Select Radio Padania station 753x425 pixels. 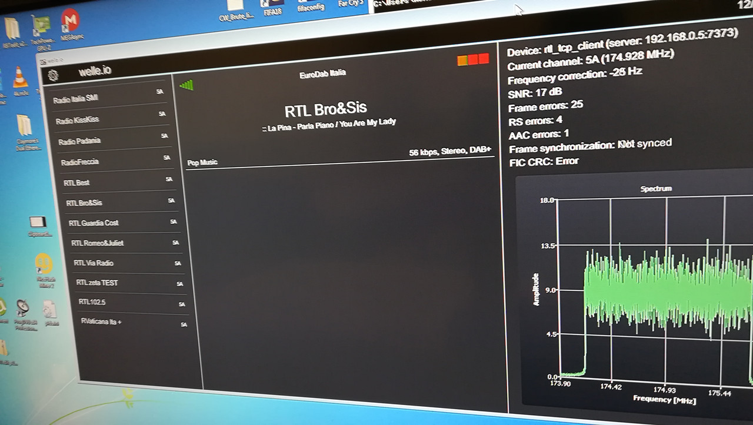[113, 139]
